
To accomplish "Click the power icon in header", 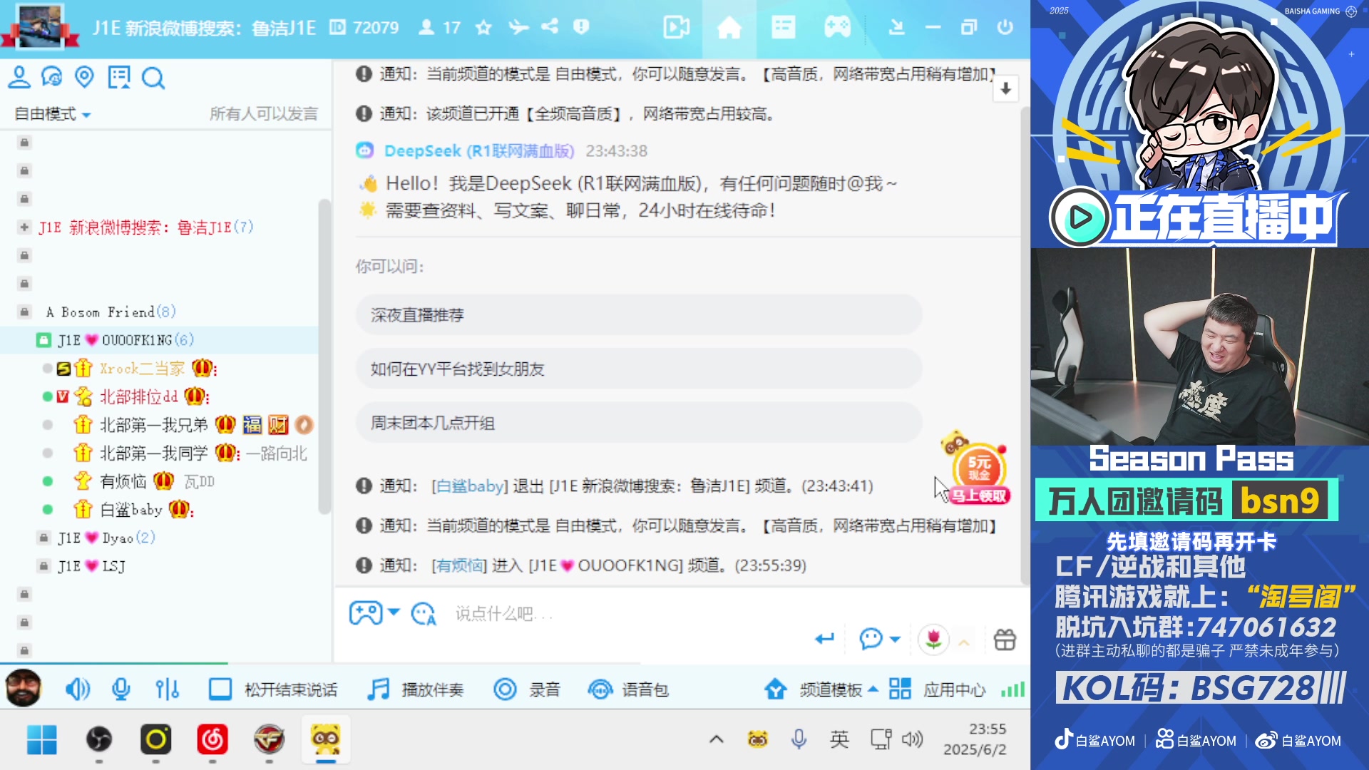I will (1005, 27).
